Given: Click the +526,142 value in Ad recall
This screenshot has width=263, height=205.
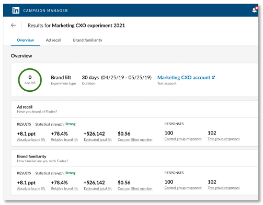Looking at the screenshot, I should click(94, 134).
